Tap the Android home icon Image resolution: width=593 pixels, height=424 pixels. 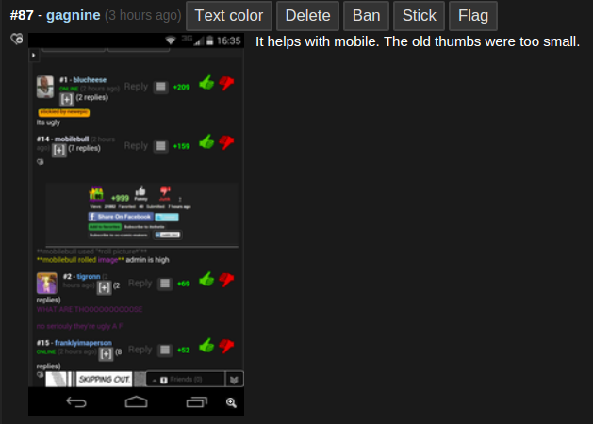tap(137, 402)
